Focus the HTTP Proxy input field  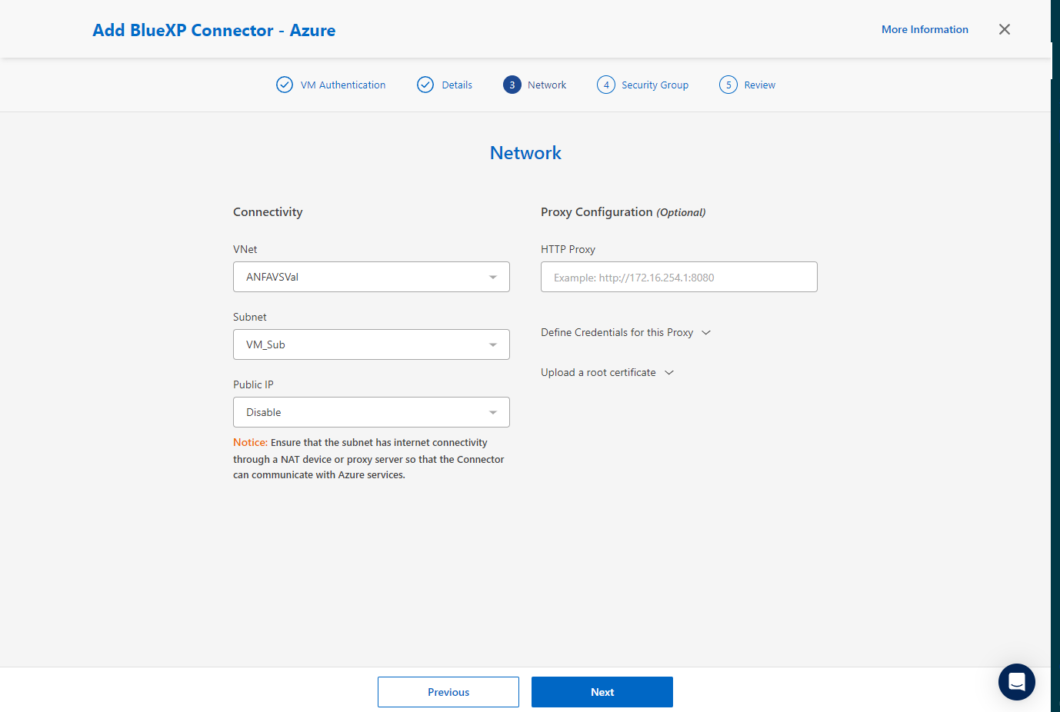pos(678,277)
